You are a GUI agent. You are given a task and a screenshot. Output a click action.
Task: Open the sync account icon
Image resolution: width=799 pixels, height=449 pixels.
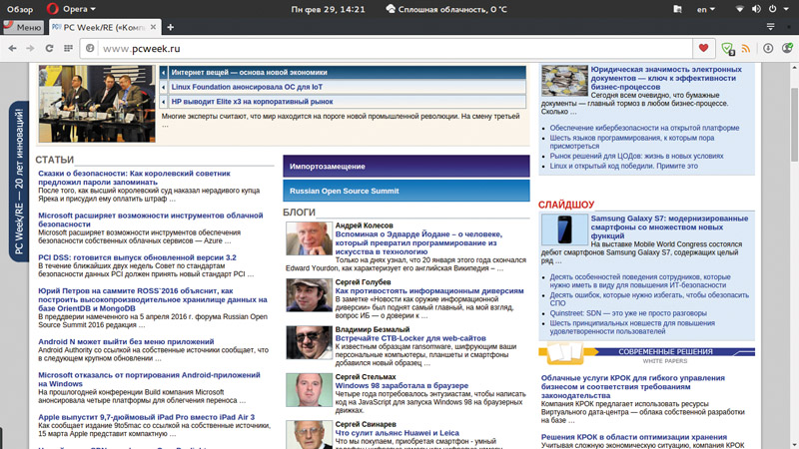787,48
